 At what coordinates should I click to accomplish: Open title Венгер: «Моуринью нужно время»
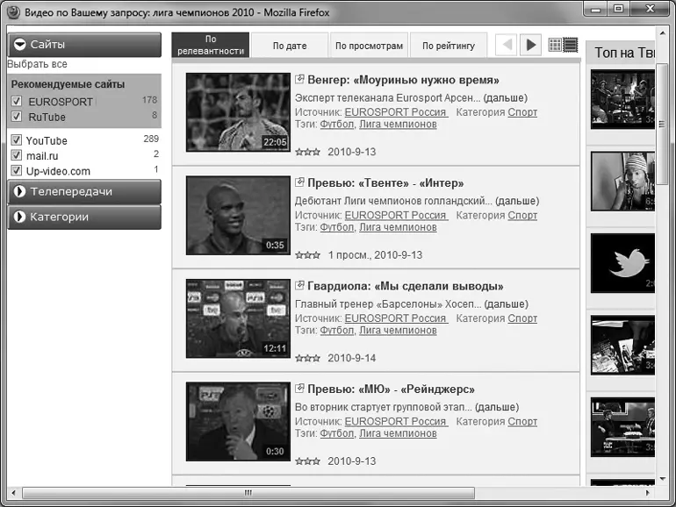(403, 80)
